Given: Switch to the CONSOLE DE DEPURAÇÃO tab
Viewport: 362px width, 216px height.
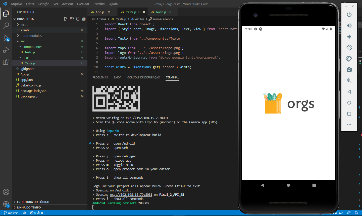Looking at the screenshot, I should 143,77.
